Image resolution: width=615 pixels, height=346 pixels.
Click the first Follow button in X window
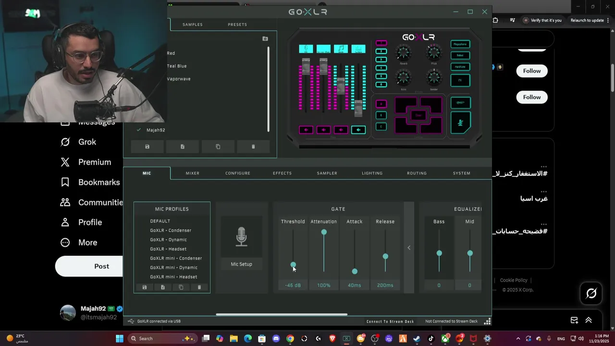coord(532,71)
